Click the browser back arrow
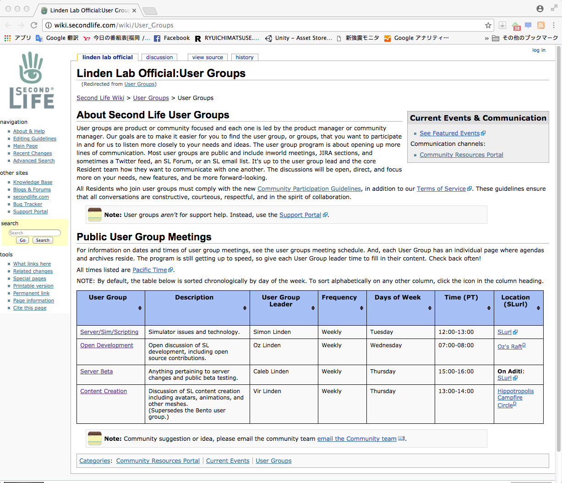The height and width of the screenshot is (483, 562). (8, 25)
